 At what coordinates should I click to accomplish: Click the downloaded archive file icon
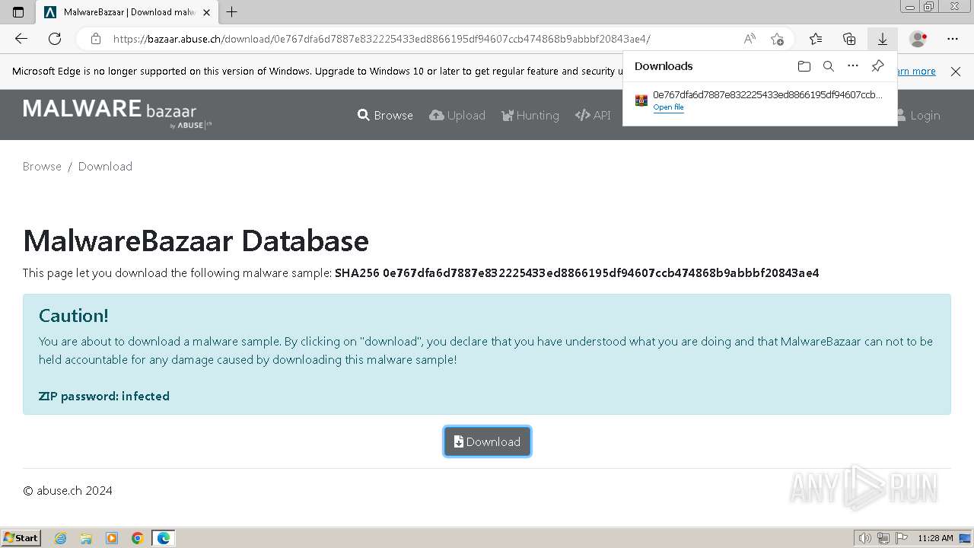point(641,100)
